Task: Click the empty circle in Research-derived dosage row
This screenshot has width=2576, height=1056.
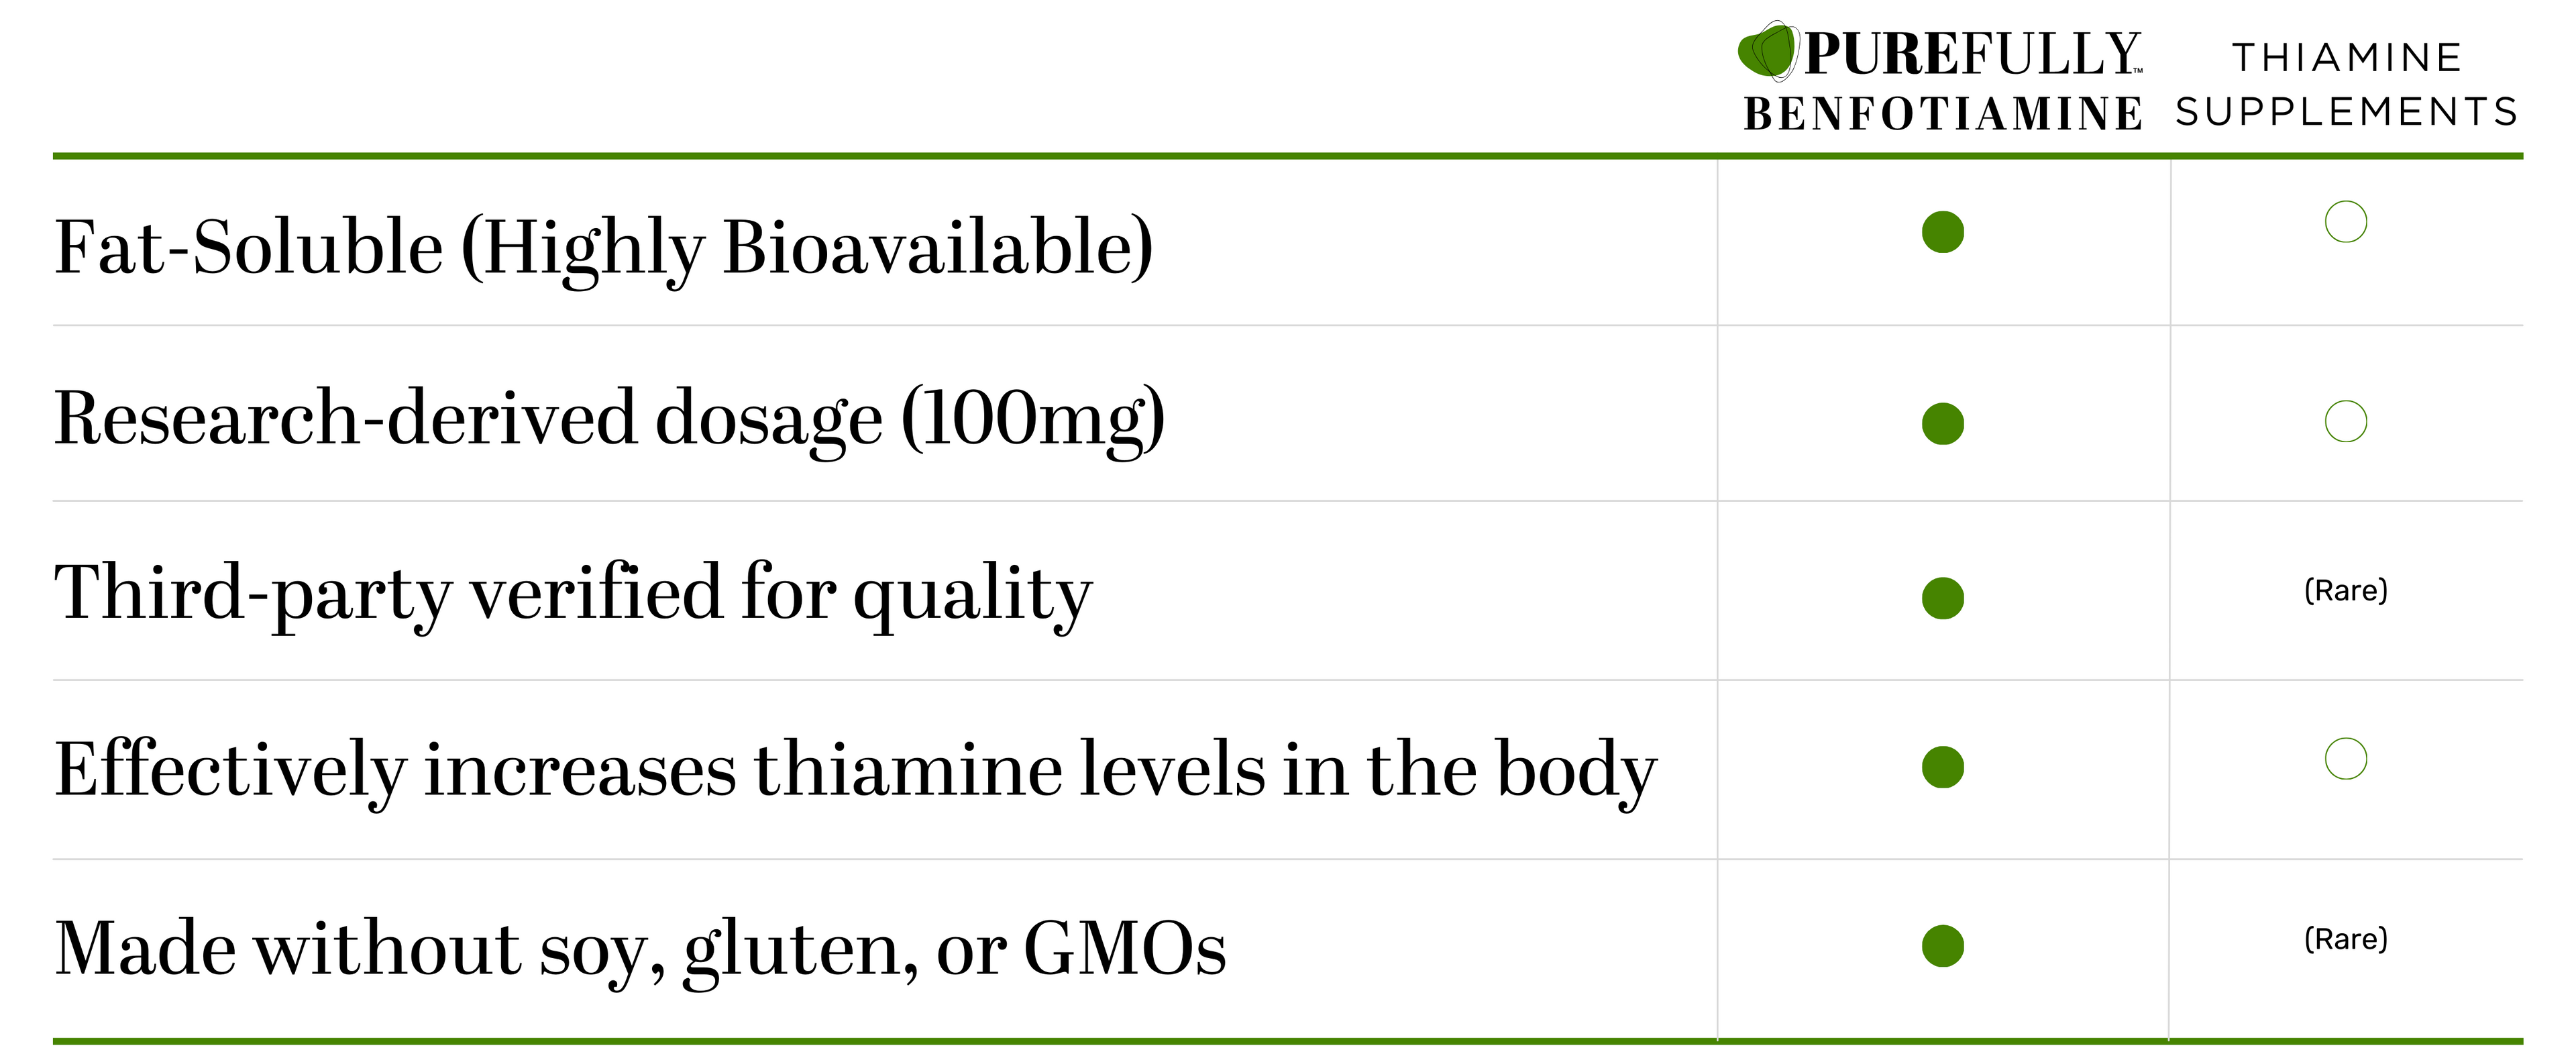Action: pos(2345,421)
